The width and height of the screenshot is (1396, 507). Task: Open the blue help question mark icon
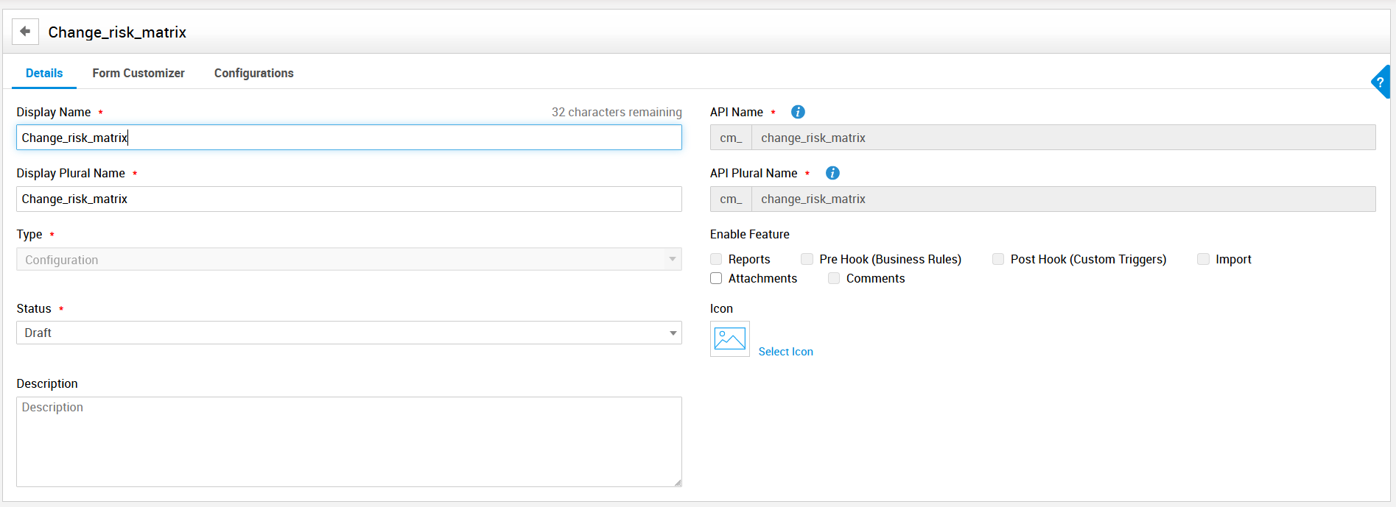click(x=1381, y=82)
